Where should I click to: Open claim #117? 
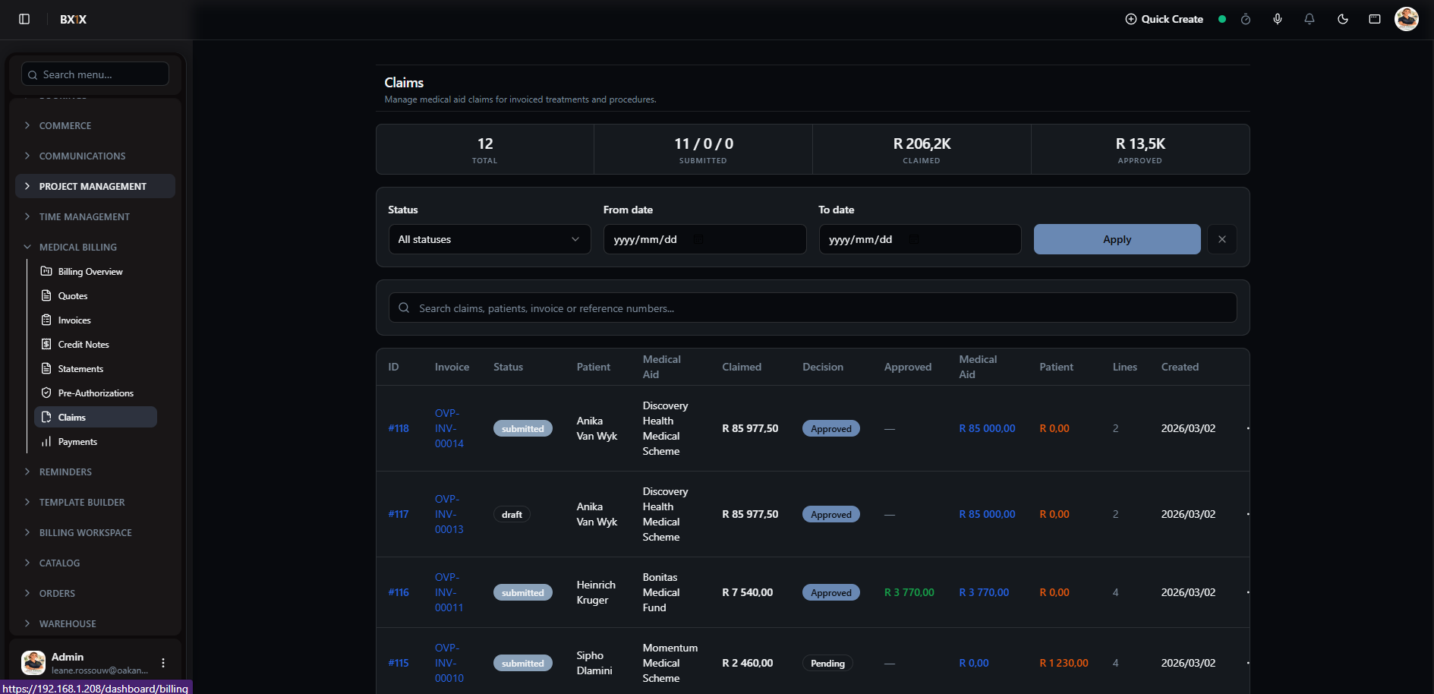point(399,514)
